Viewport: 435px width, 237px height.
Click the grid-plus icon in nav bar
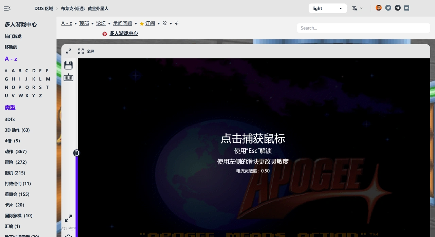point(164,23)
